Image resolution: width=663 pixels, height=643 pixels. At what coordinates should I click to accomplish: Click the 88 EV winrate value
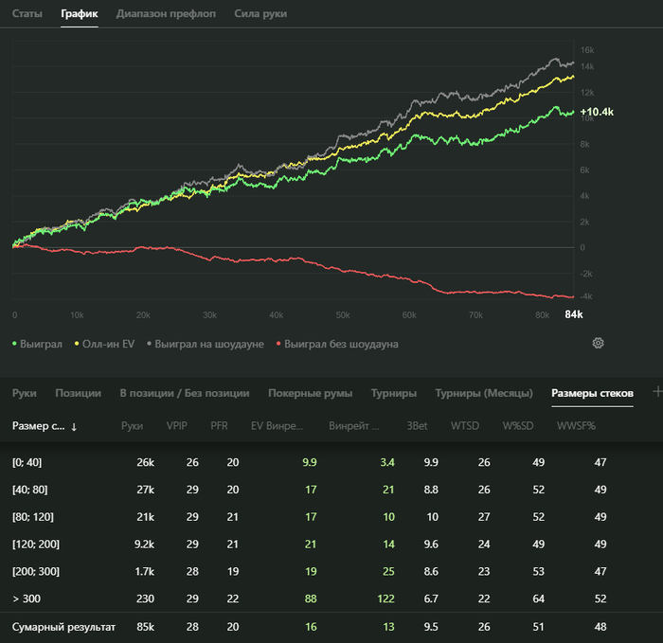pyautogui.click(x=311, y=598)
